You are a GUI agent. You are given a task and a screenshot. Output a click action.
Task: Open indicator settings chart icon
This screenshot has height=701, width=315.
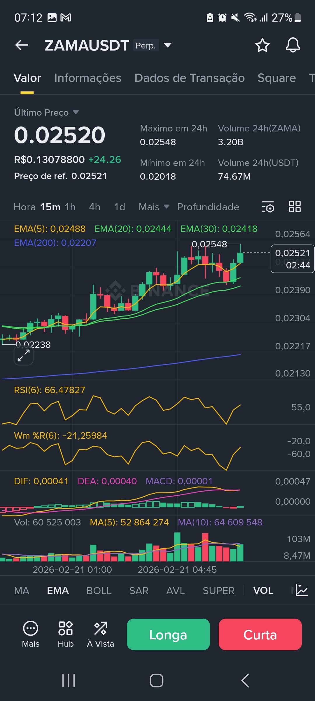(x=302, y=590)
